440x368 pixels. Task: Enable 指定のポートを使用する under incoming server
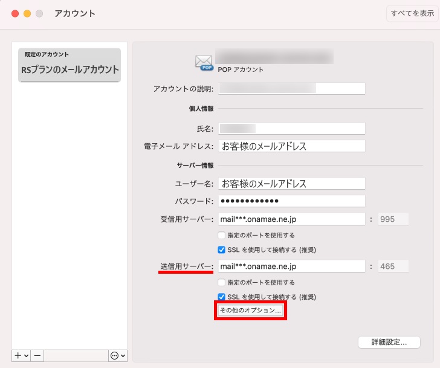point(221,235)
